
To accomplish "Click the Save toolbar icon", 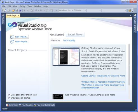I will (x=17, y=10).
